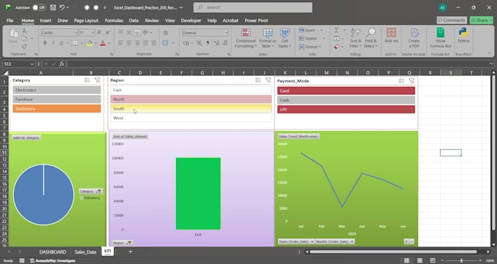Toggle Cash in Payment_Mode slicer

click(x=346, y=100)
